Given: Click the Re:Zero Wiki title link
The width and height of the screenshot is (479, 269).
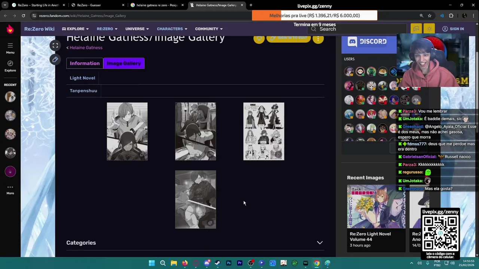Looking at the screenshot, I should point(39,29).
